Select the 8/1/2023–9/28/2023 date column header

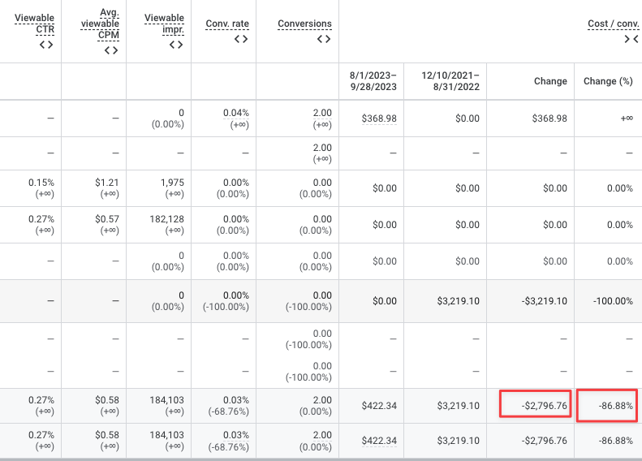(x=373, y=81)
